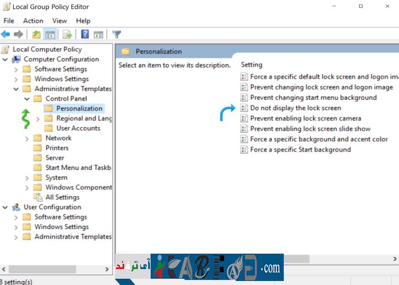Expand the User Configuration Software Settings node
This screenshot has width=399, height=285.
pos(16,217)
